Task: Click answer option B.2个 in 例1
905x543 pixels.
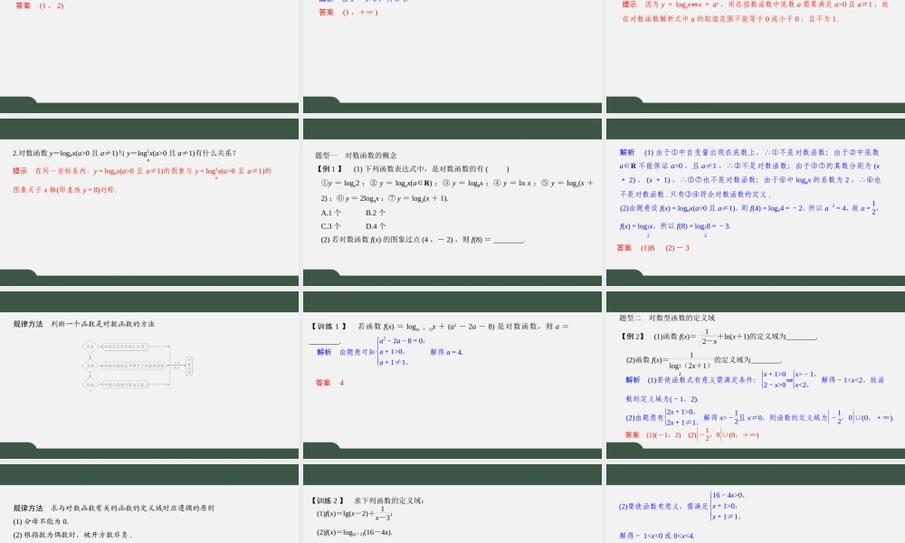Action: pyautogui.click(x=376, y=213)
